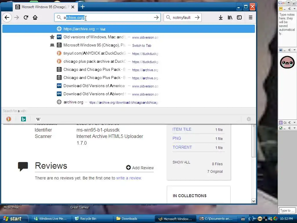
Task: Click the Messenger tray icon
Action: point(270,219)
